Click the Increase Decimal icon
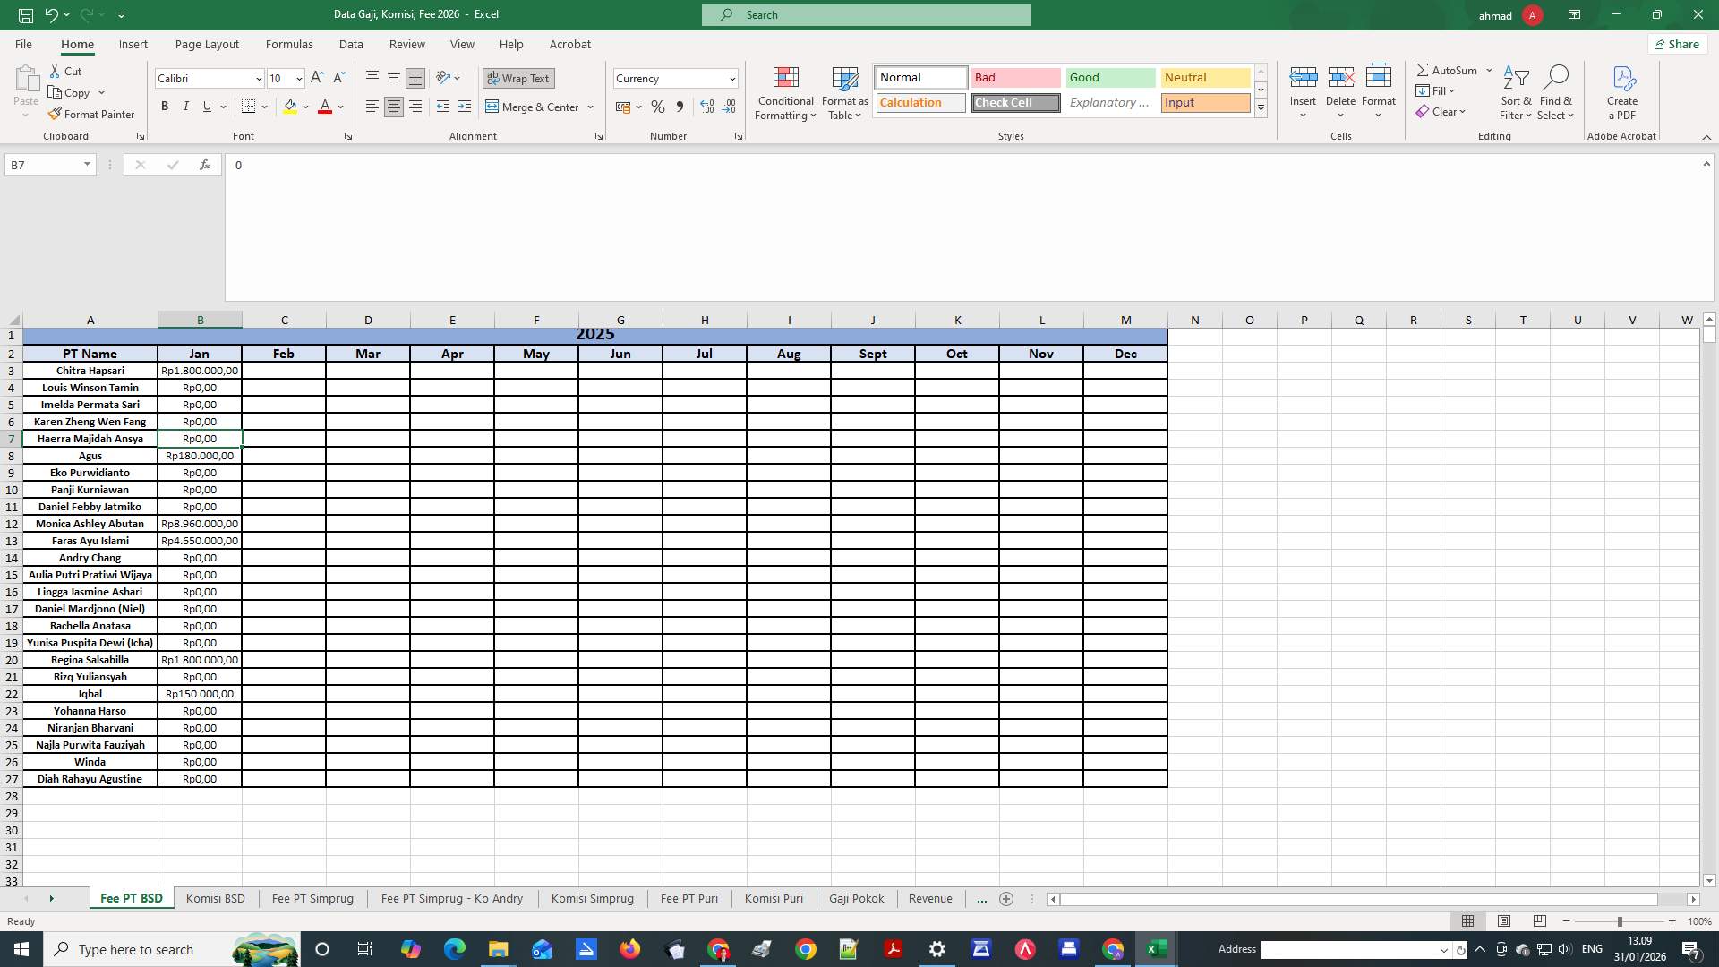This screenshot has width=1719, height=967. pos(707,107)
